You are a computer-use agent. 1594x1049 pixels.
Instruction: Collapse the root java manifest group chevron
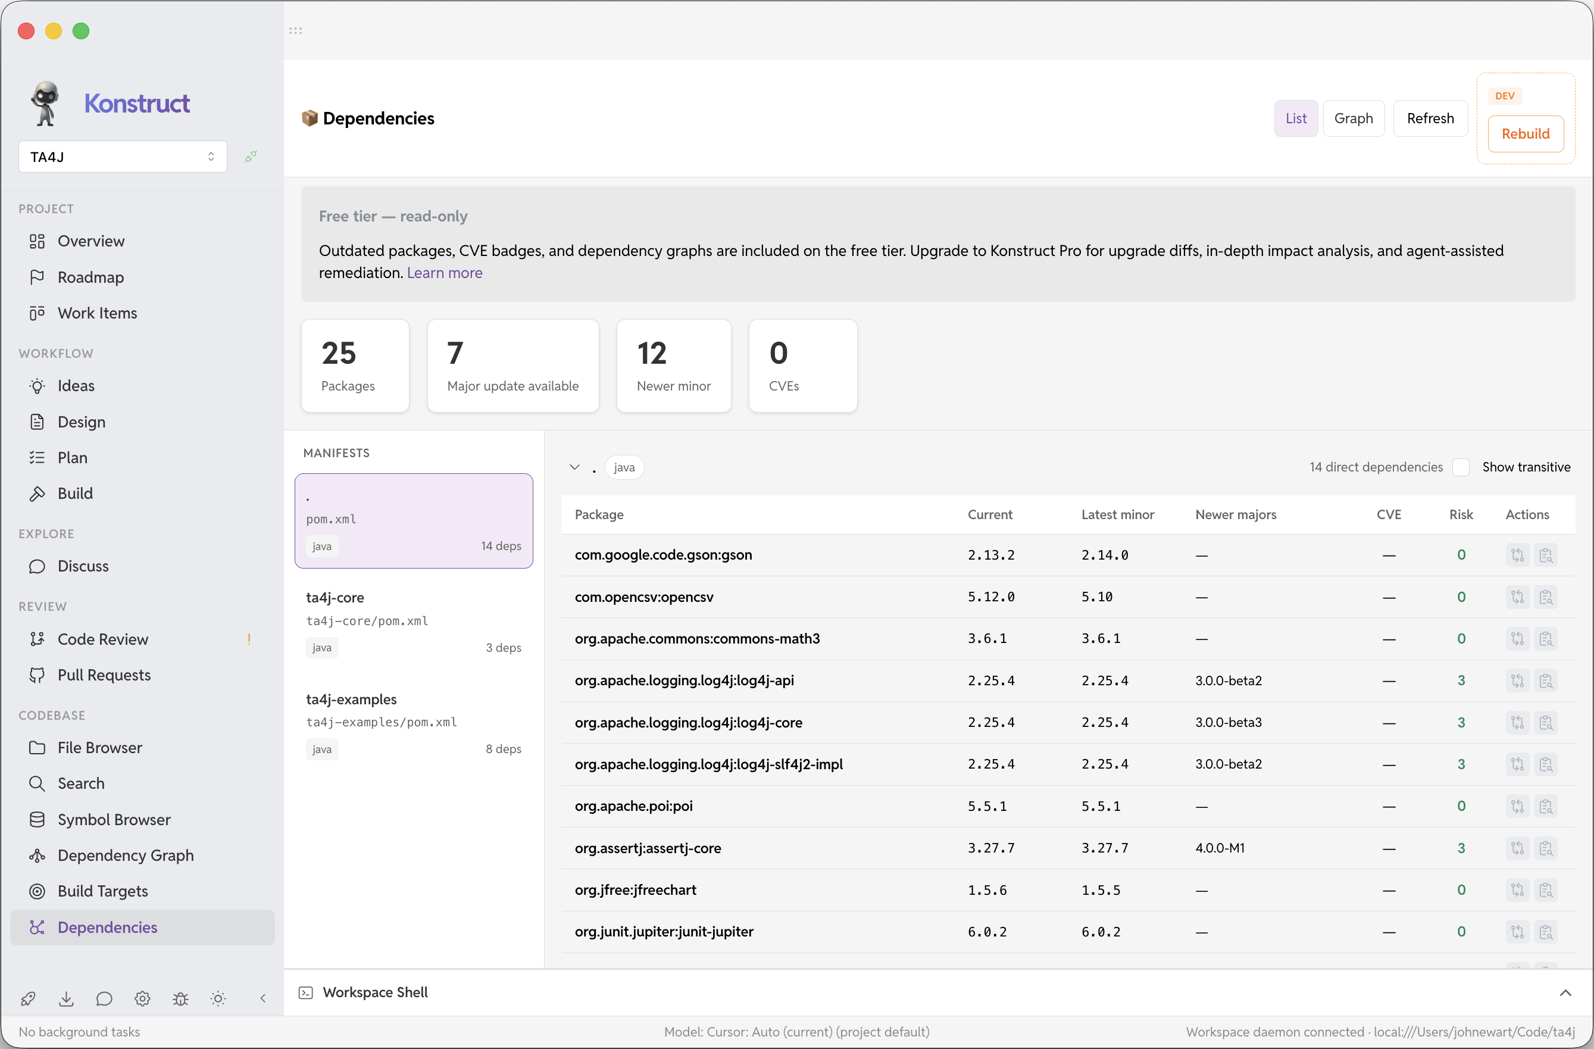[574, 467]
